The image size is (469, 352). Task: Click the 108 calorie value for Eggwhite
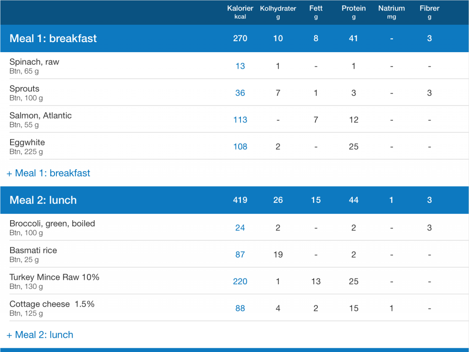tap(240, 146)
